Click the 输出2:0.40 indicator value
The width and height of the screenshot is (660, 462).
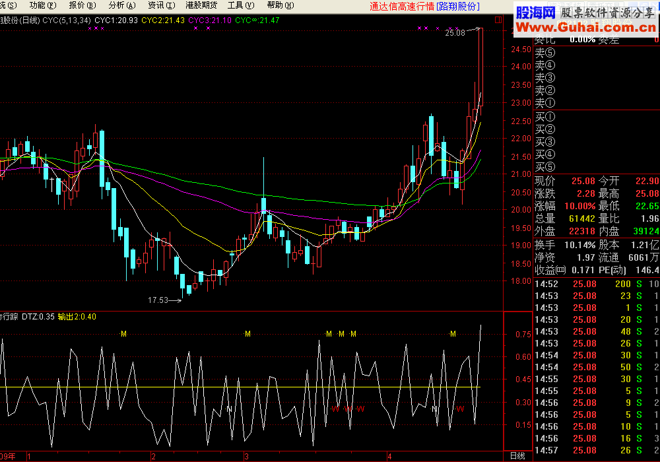pyautogui.click(x=77, y=316)
